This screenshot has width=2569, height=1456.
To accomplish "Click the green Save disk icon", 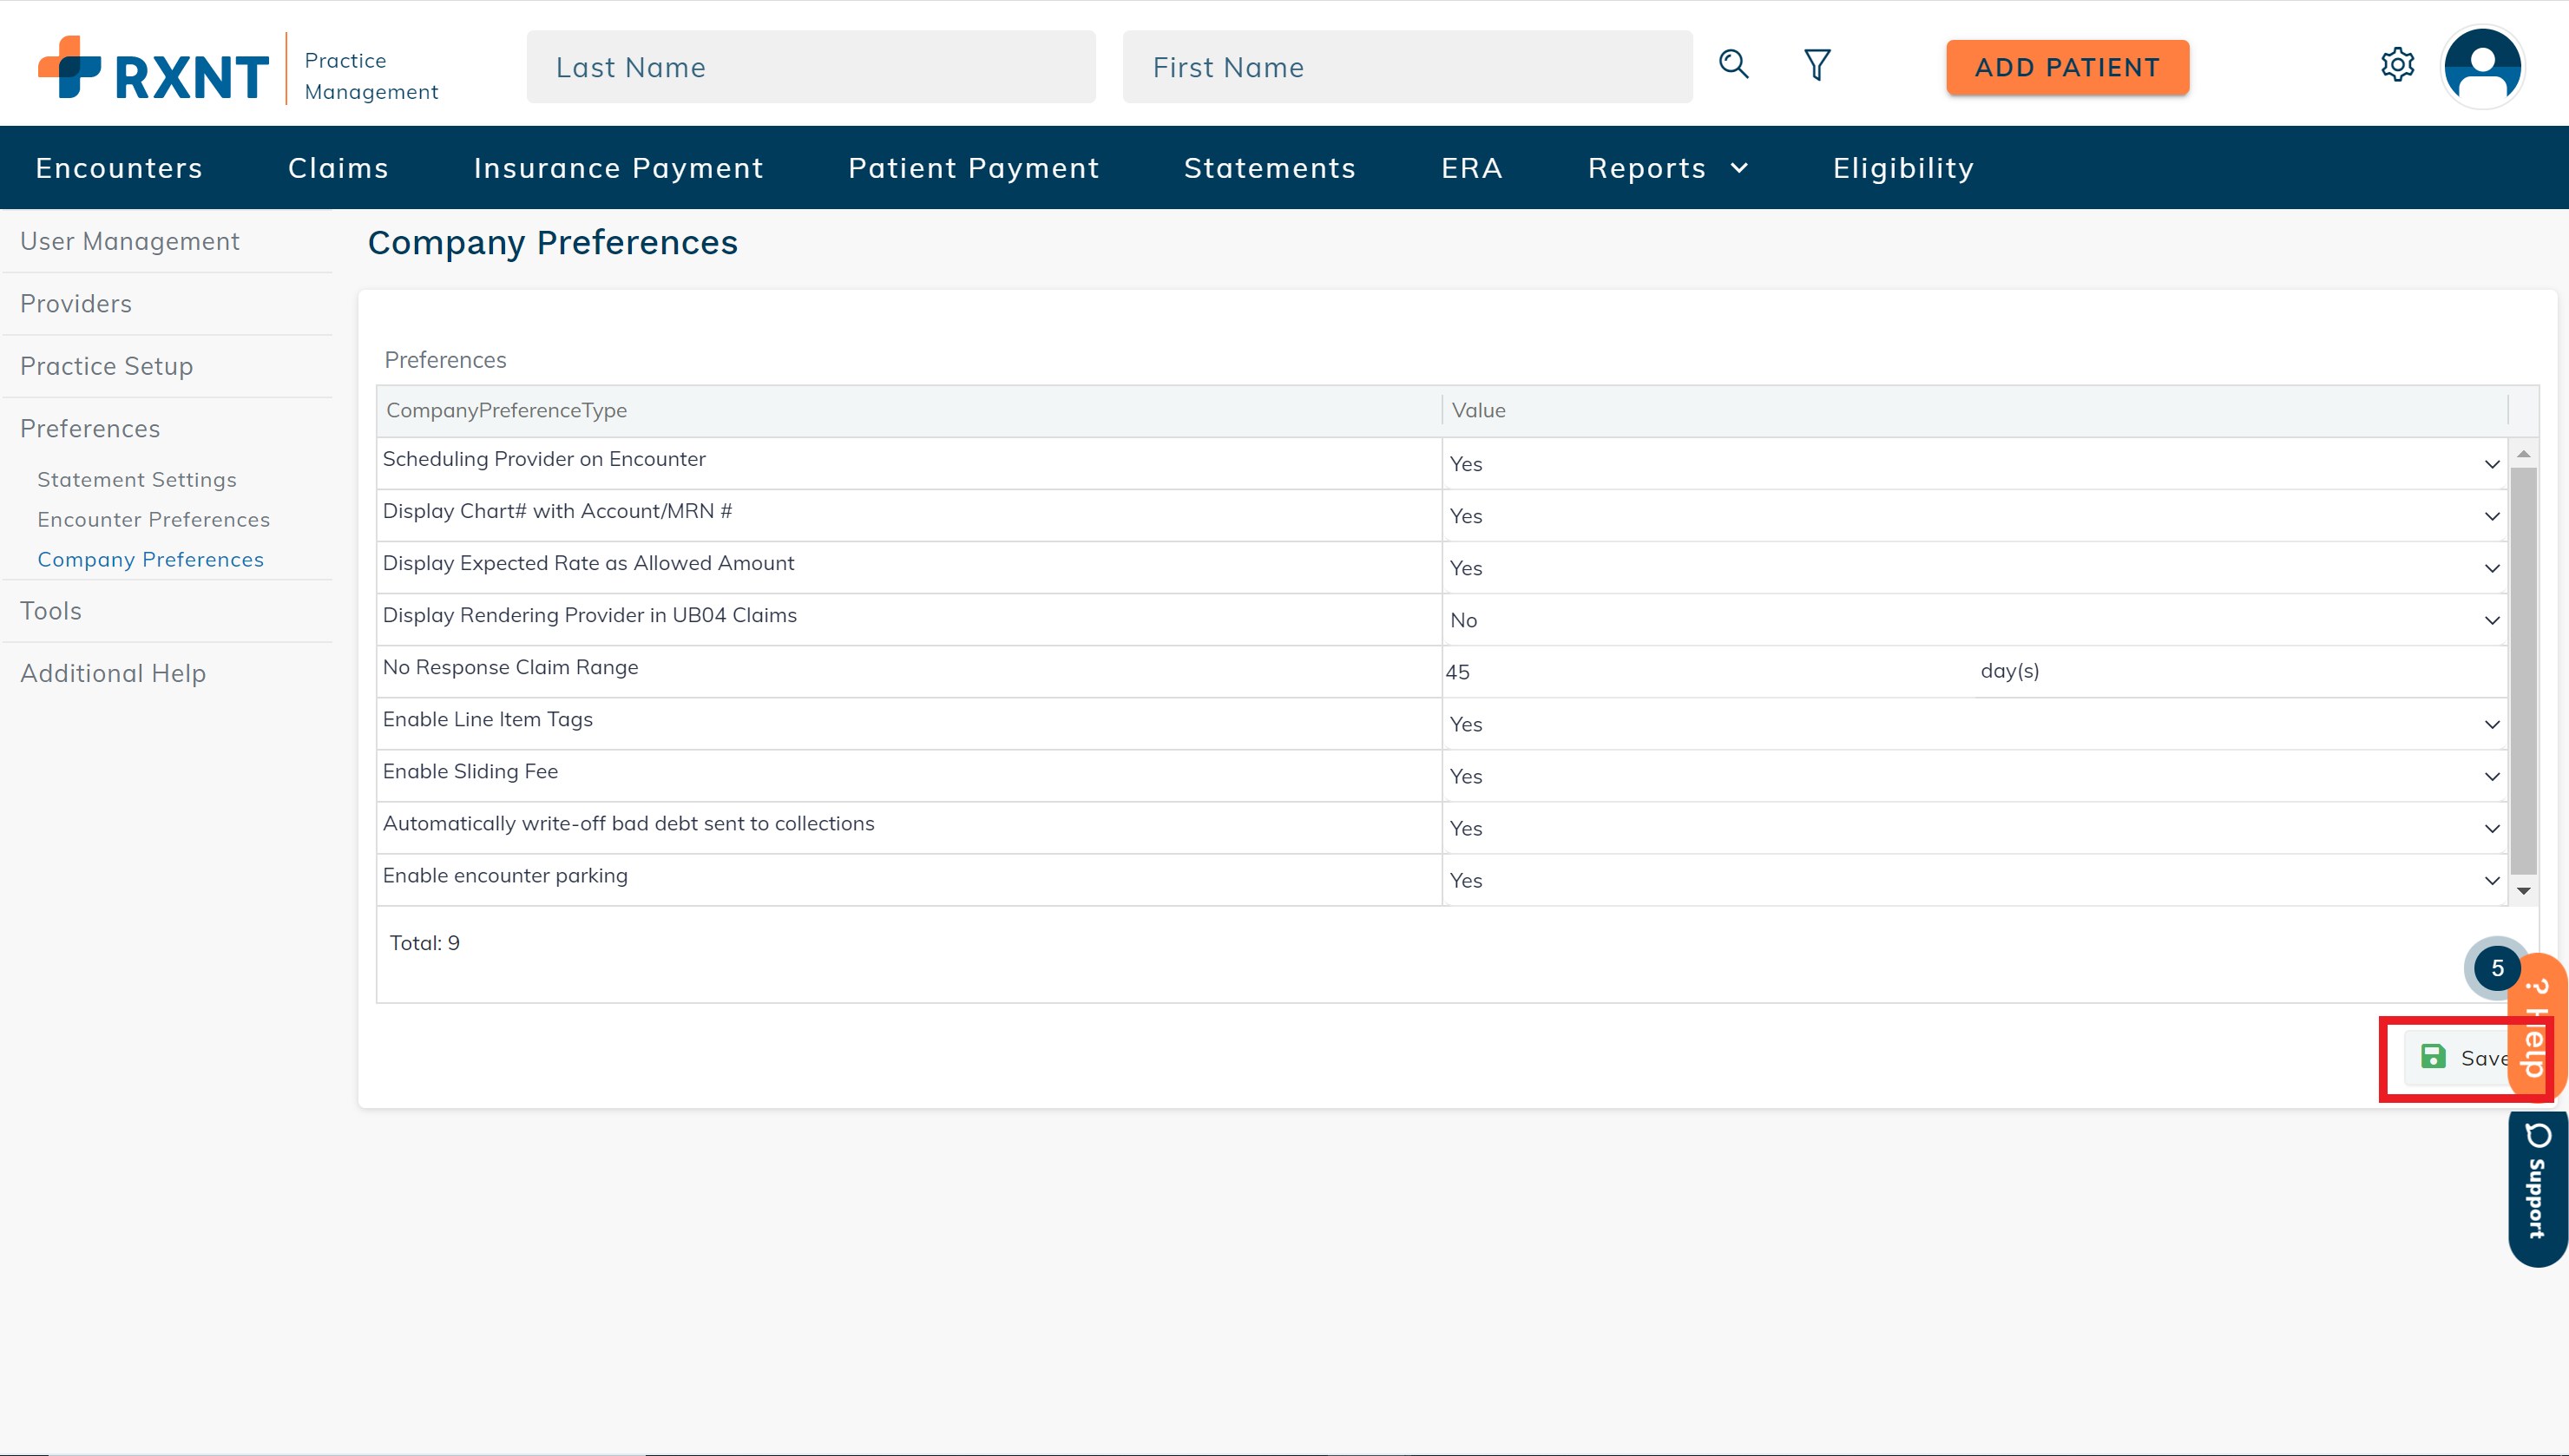I will [2433, 1057].
